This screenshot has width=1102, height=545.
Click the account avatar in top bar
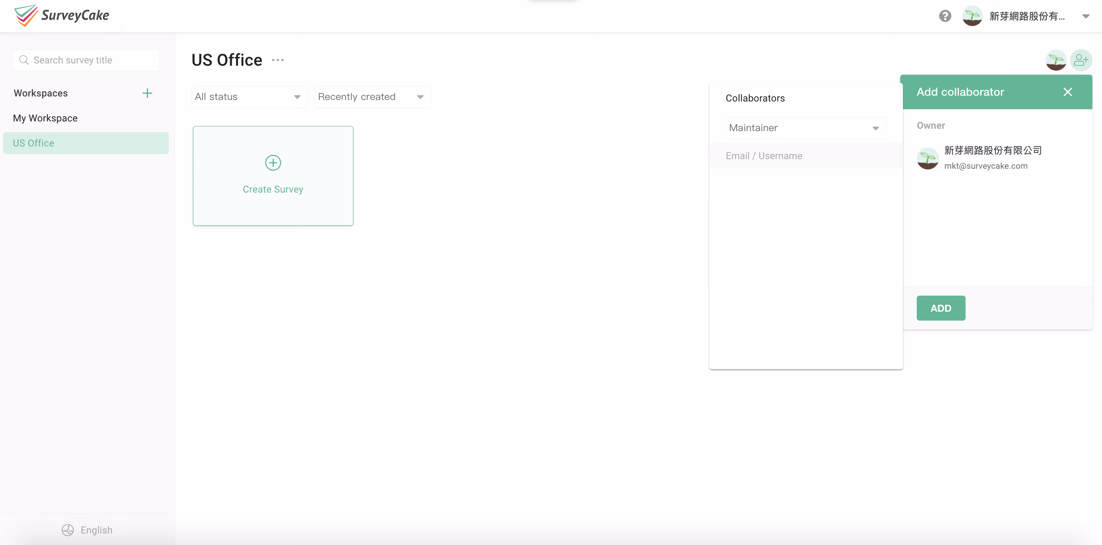(972, 16)
